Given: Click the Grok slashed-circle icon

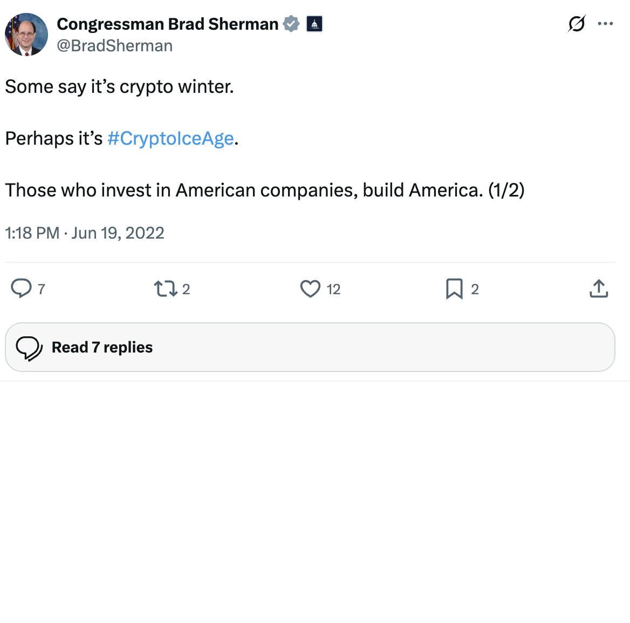Looking at the screenshot, I should tap(577, 24).
